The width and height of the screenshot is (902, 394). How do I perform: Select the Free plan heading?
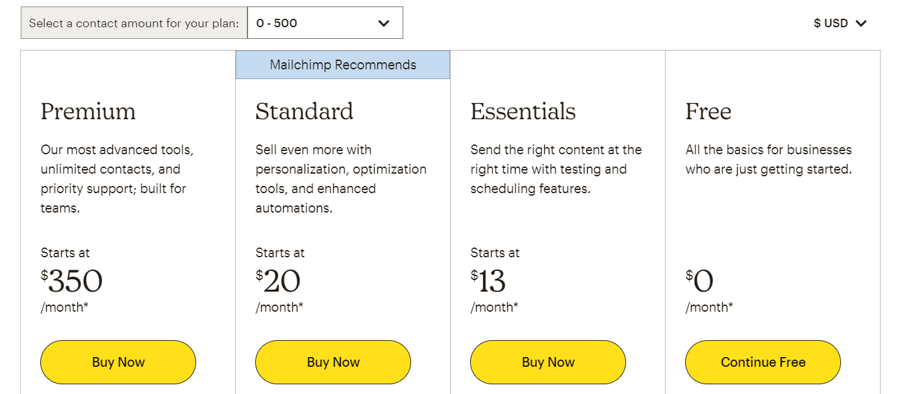click(x=708, y=111)
